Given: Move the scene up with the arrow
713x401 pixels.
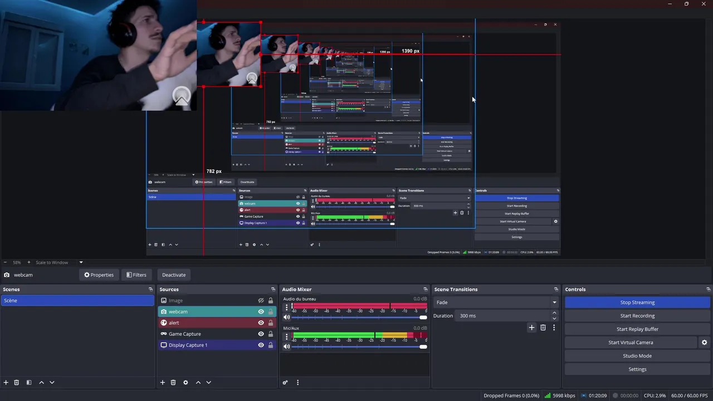Looking at the screenshot, I should [x=41, y=383].
